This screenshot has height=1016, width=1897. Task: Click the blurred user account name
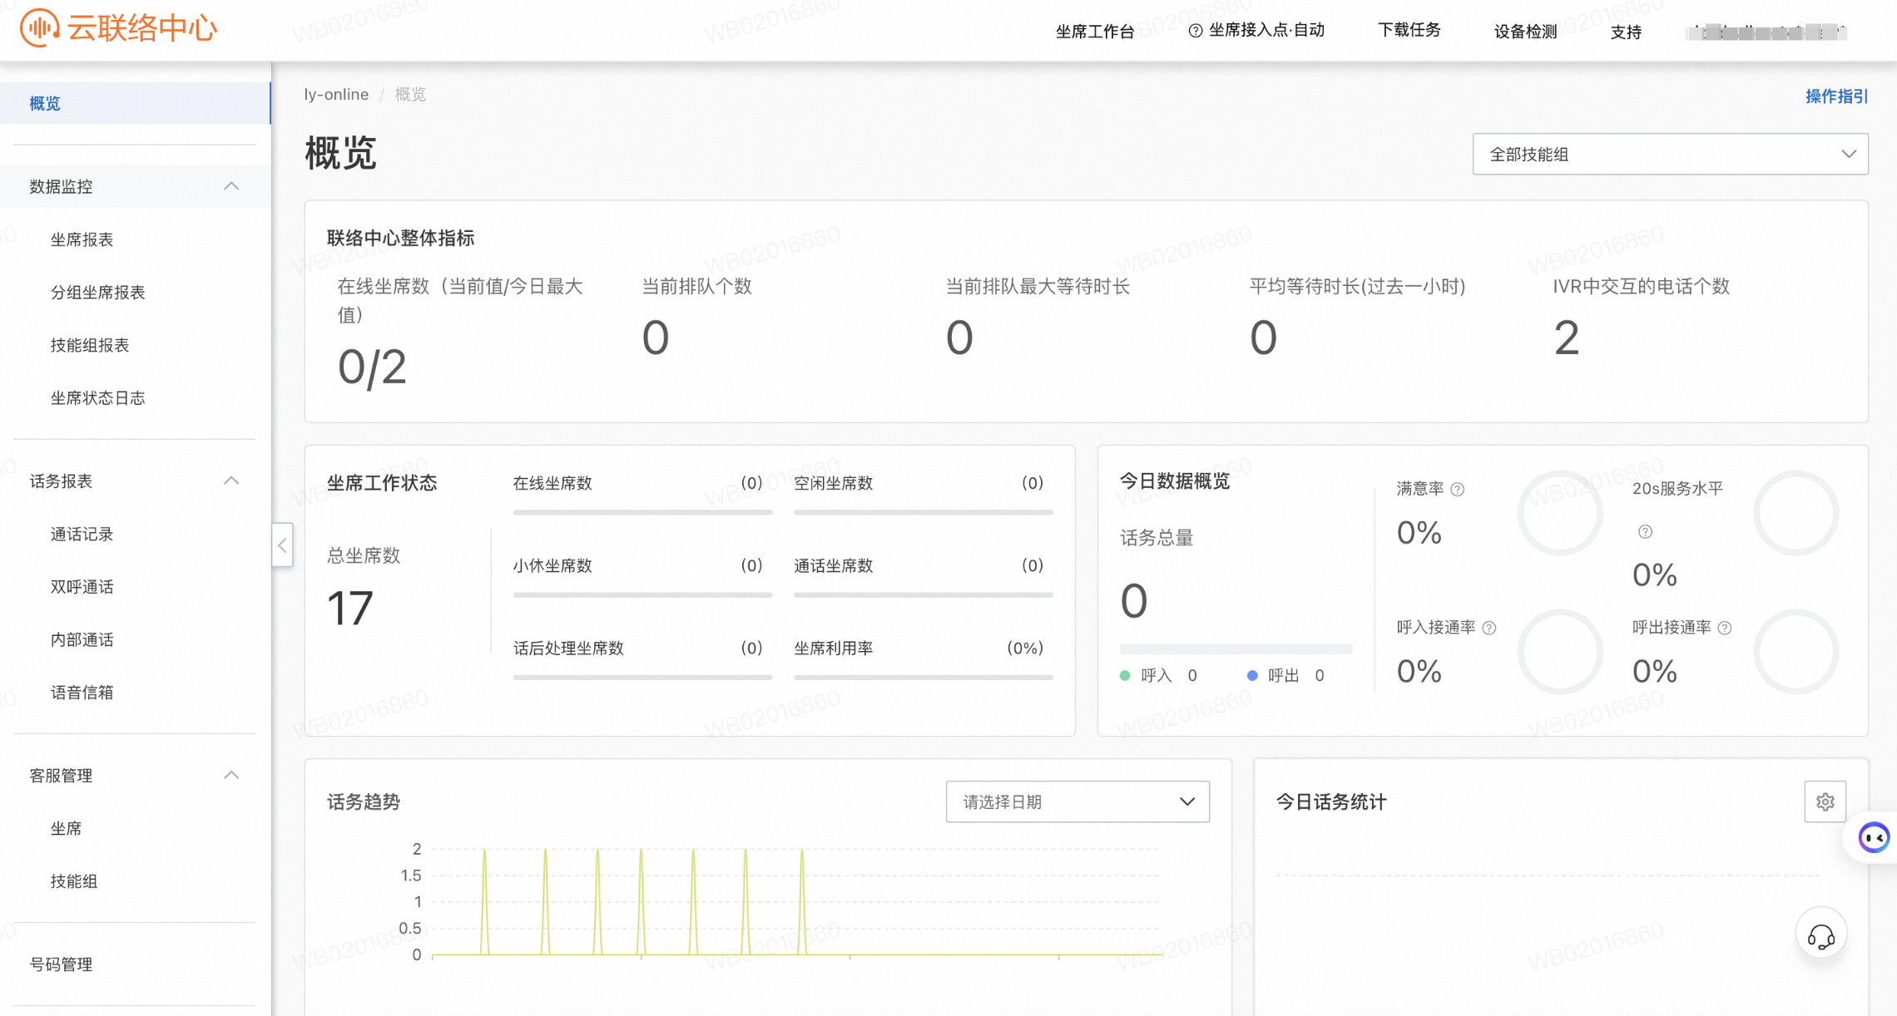[1766, 32]
